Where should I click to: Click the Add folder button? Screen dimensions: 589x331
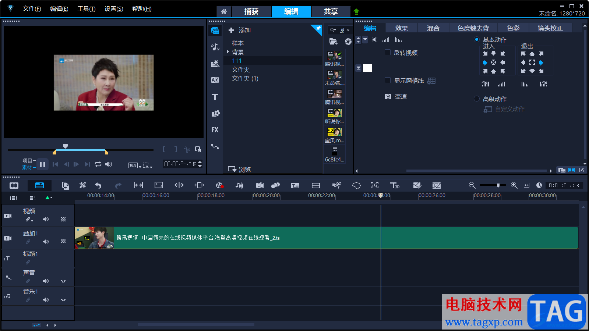(x=240, y=30)
